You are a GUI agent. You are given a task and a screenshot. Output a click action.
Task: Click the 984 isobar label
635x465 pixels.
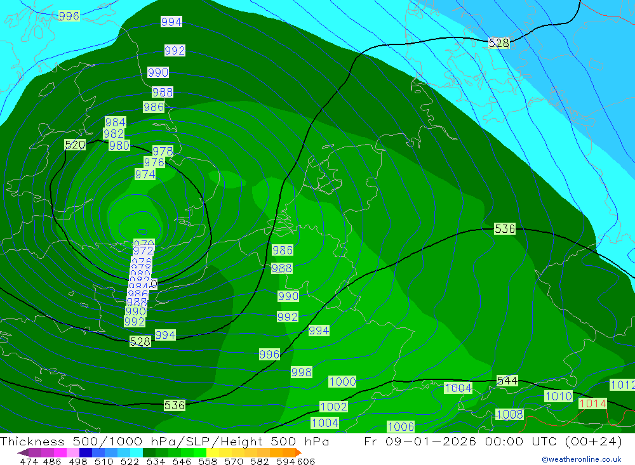tap(116, 122)
